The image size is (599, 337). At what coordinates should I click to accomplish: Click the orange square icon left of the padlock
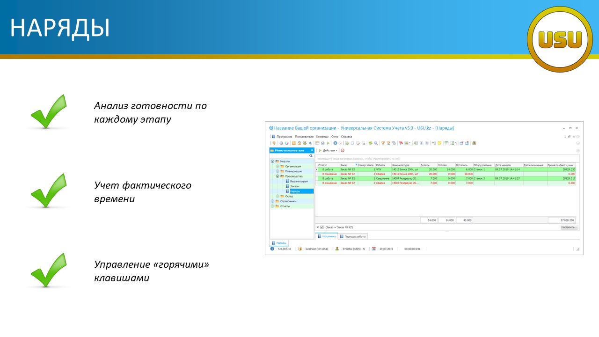(293, 143)
